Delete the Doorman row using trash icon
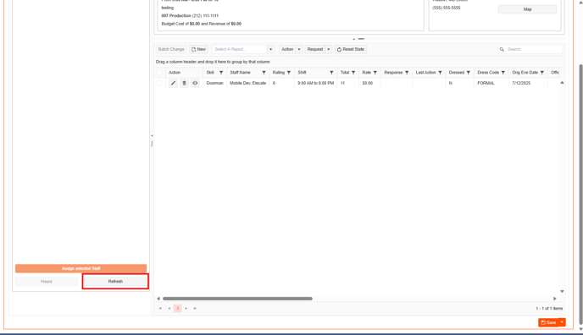This screenshot has height=335, width=583. pyautogui.click(x=184, y=83)
